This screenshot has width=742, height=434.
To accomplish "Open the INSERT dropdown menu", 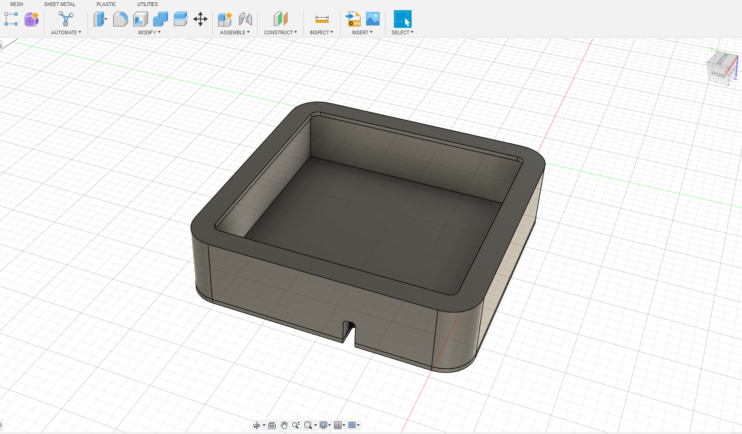I will pyautogui.click(x=362, y=32).
